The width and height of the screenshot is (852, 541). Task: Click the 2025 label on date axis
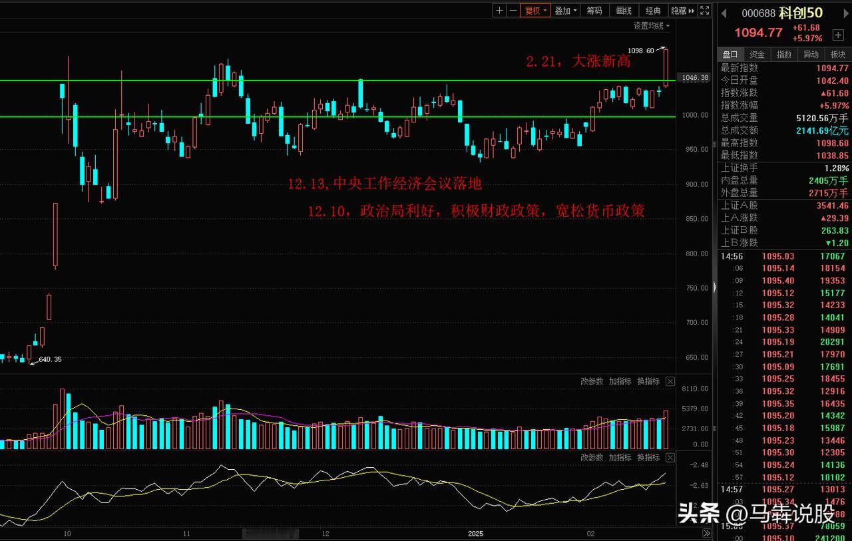point(477,534)
